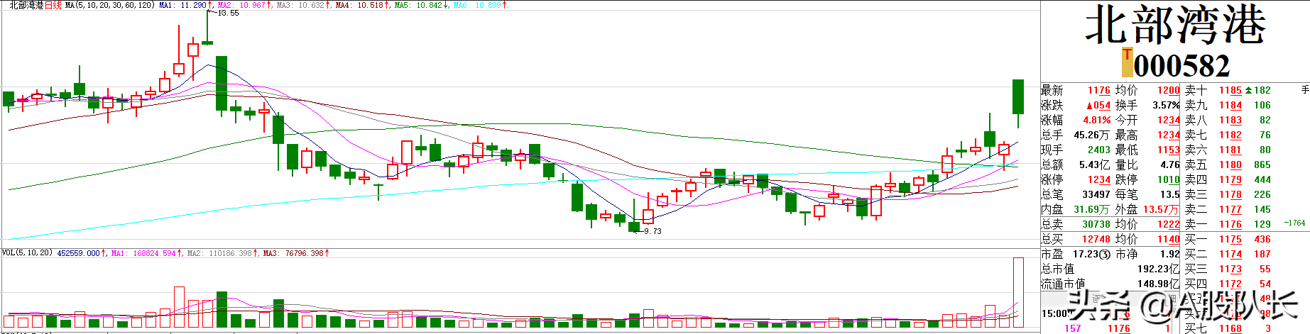The image size is (1310, 334).
Task: Click the 买二 price 1174
Action: [x=1230, y=254]
